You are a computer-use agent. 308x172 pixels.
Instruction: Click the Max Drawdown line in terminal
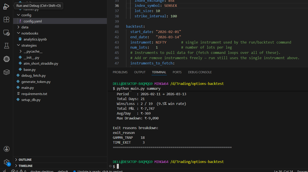click(x=138, y=118)
